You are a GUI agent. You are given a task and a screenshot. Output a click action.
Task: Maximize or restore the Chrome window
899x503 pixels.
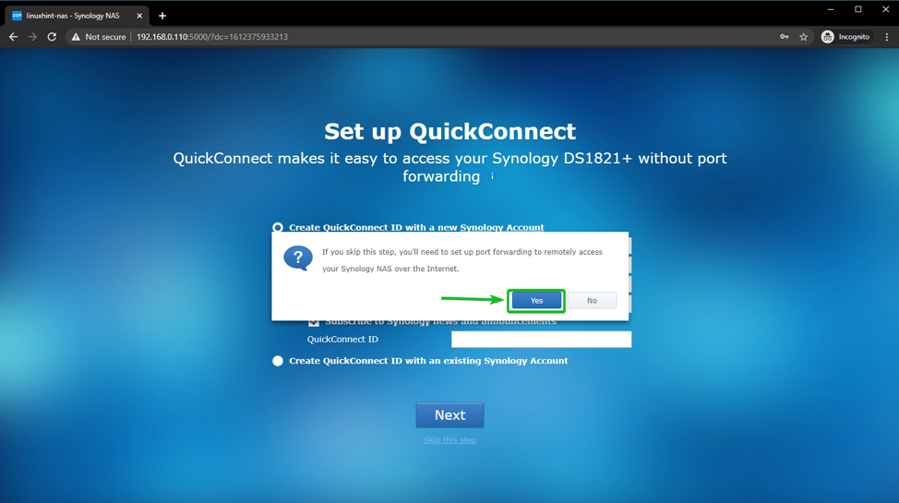pyautogui.click(x=858, y=9)
